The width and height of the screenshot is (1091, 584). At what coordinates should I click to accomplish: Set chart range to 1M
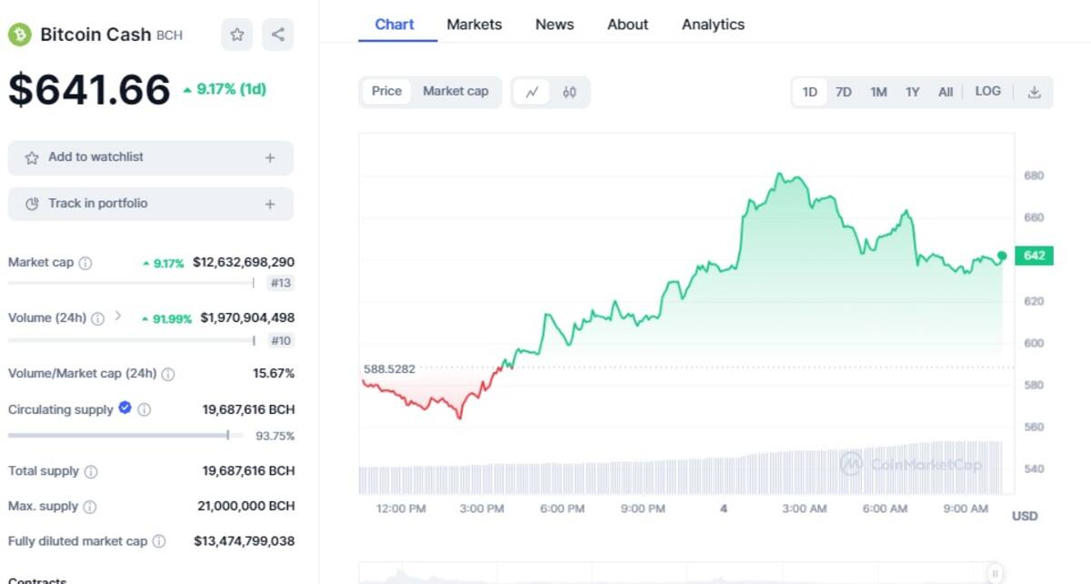pyautogui.click(x=878, y=92)
